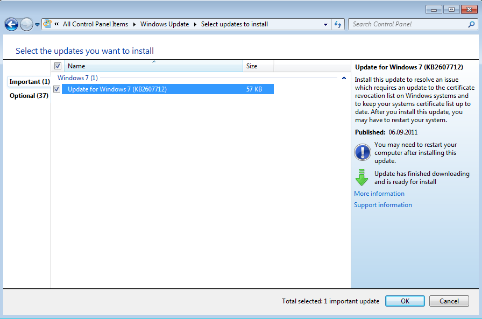Sort updates by Size column
Screen dimensions: 482x319
[x=258, y=66]
